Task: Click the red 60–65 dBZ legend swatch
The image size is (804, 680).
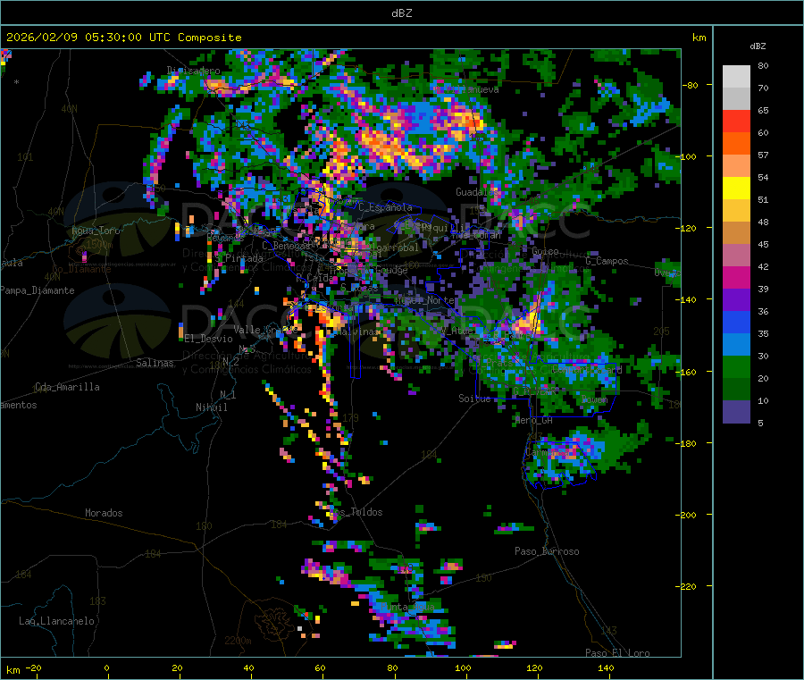Action: [736, 121]
